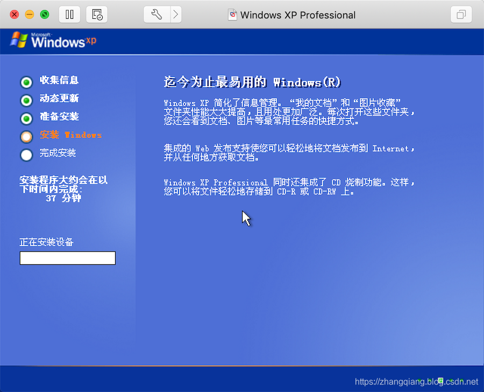484x392 pixels.
Task: Click the 正在安装设备 status text
Action: click(46, 242)
